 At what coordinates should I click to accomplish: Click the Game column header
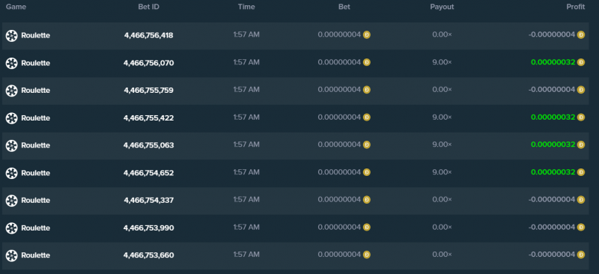pos(16,7)
